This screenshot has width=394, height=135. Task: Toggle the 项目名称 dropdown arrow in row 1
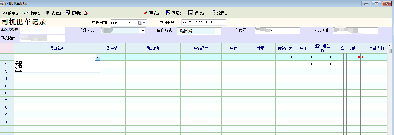tap(98, 57)
